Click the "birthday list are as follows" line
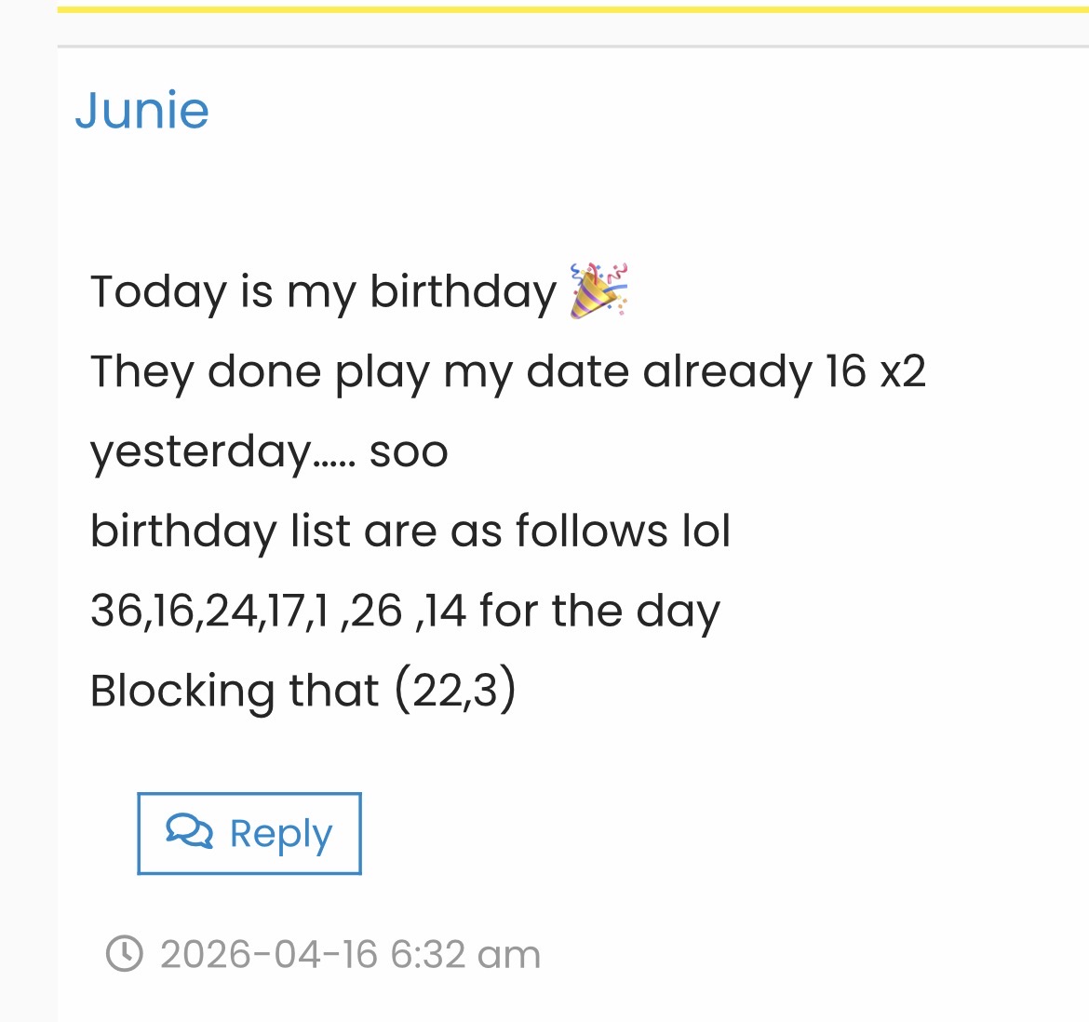This screenshot has width=1089, height=1022. coord(410,531)
